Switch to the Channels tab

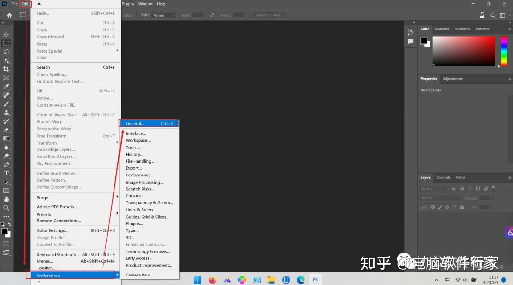tap(443, 177)
